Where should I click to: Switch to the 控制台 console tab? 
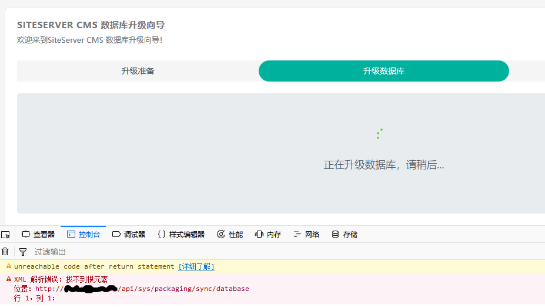(83, 235)
